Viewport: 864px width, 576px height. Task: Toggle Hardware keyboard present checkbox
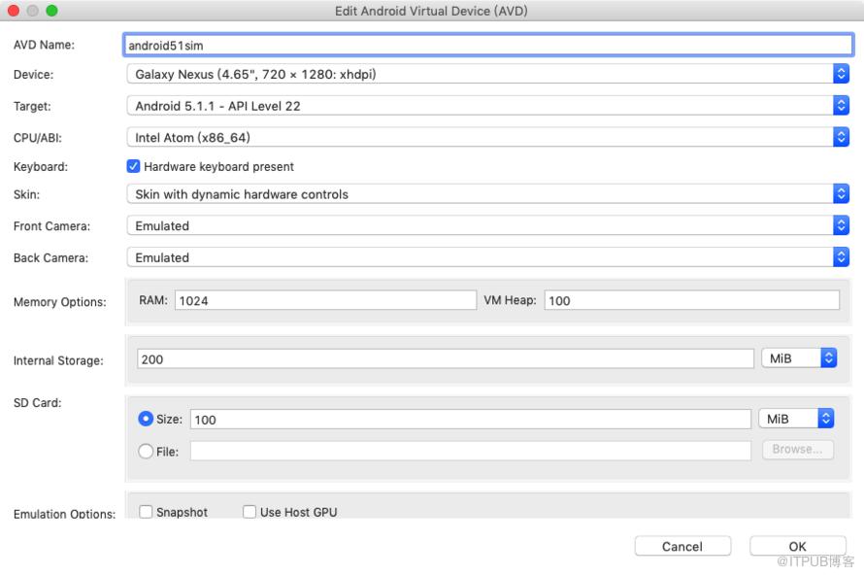[133, 166]
